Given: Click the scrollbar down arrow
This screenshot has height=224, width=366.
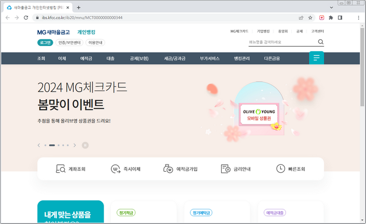Looking at the screenshot, I should click(362, 220).
